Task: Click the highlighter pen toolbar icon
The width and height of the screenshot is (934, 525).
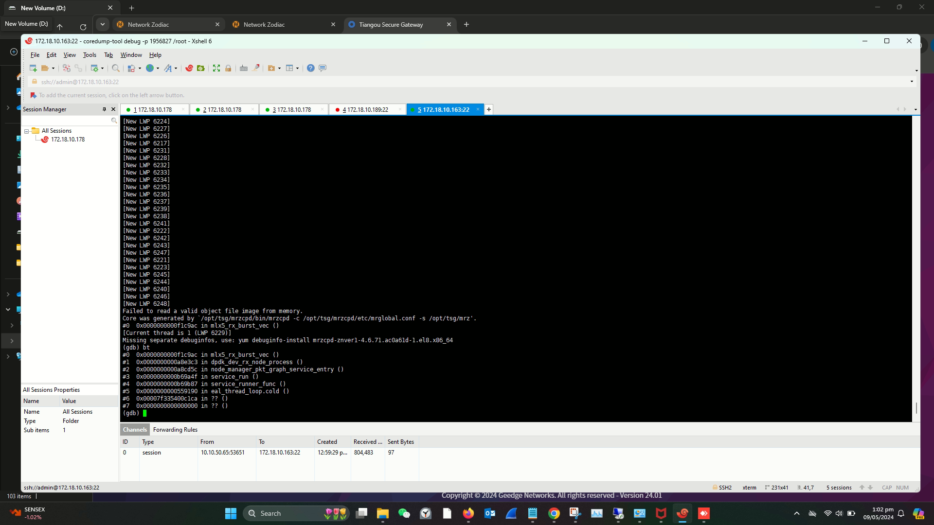Action: [x=256, y=68]
